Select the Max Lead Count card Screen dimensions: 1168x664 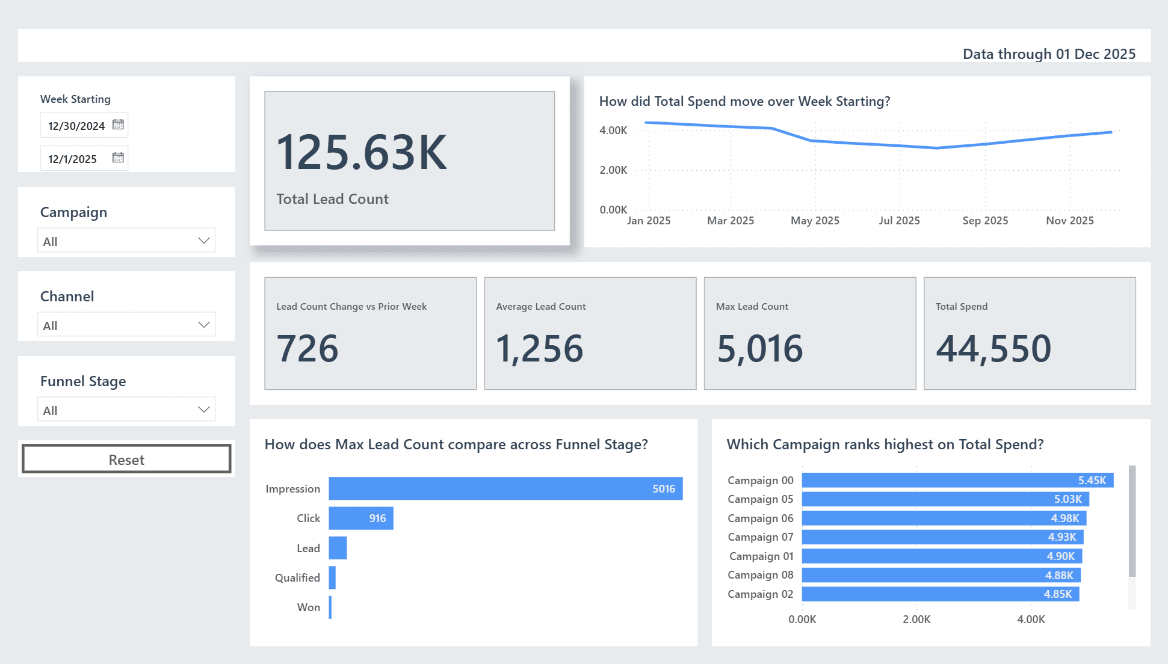(810, 333)
